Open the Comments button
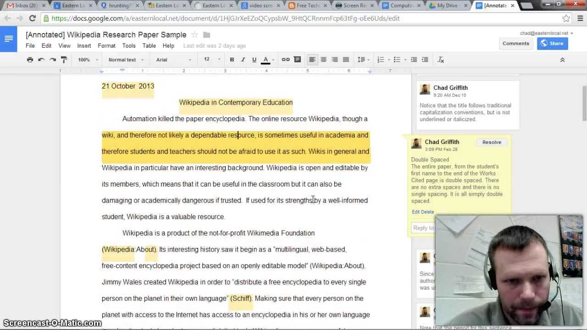Viewport: 587px width, 330px height. click(516, 44)
